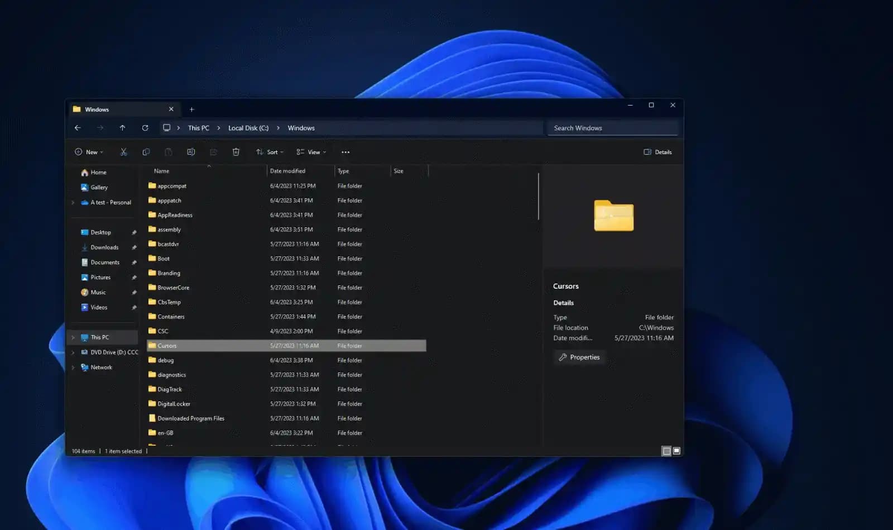Viewport: 893px width, 530px height.
Task: Delete the selected folder using trash icon
Action: [x=236, y=152]
